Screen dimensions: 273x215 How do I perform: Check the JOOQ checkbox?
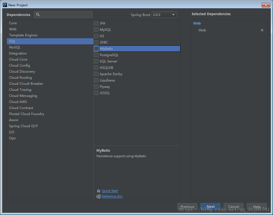pos(96,93)
